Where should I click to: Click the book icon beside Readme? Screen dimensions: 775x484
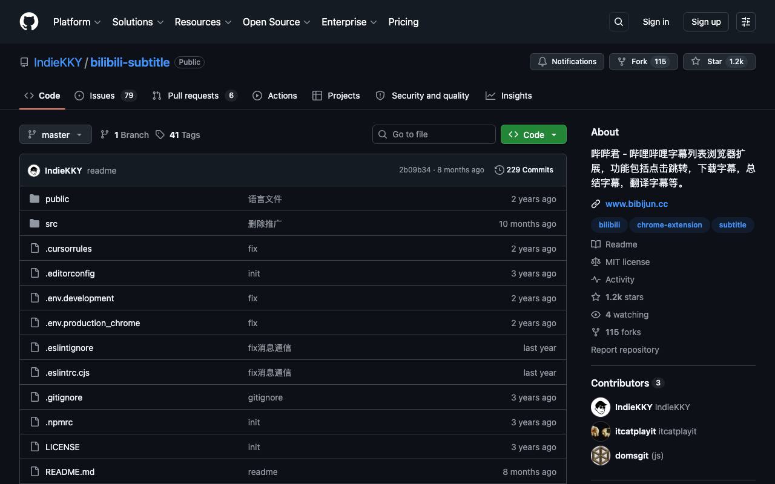pyautogui.click(x=596, y=244)
